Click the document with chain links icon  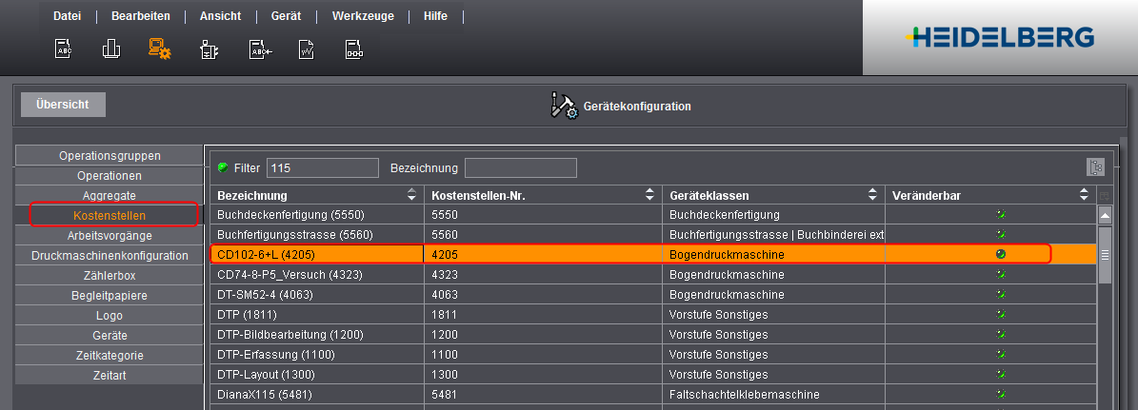coord(353,49)
